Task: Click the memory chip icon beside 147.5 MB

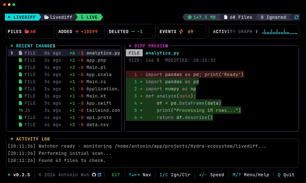Action: coord(189,17)
